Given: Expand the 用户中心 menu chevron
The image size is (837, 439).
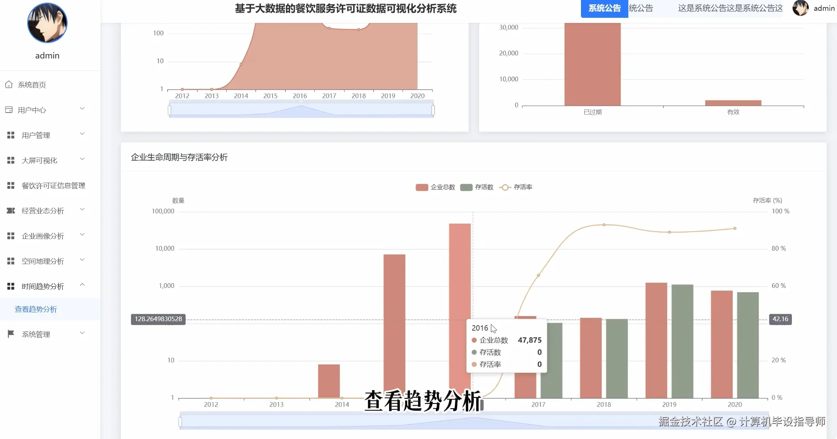Looking at the screenshot, I should pos(82,108).
